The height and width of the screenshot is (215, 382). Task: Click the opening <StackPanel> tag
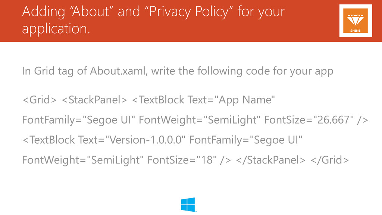click(94, 100)
